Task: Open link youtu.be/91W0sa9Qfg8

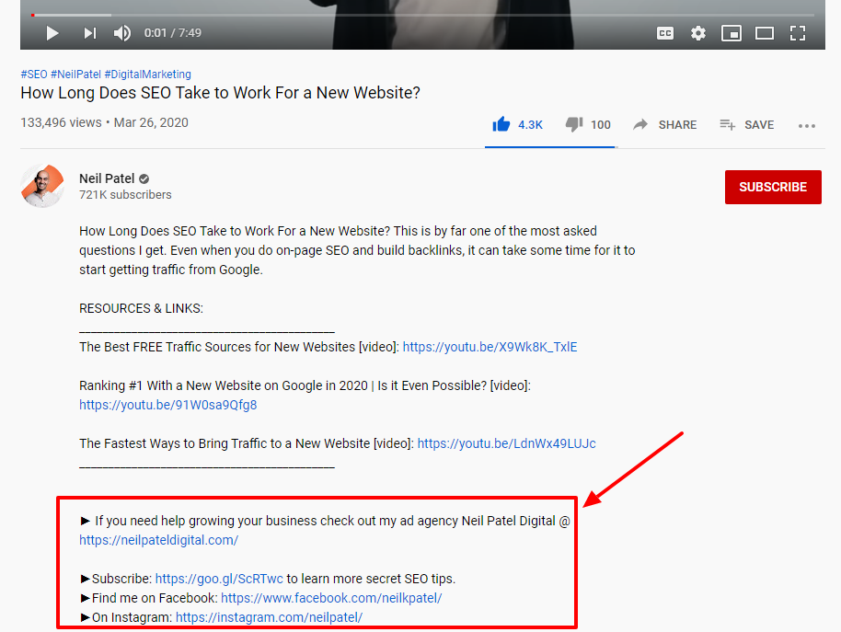Action: point(167,405)
